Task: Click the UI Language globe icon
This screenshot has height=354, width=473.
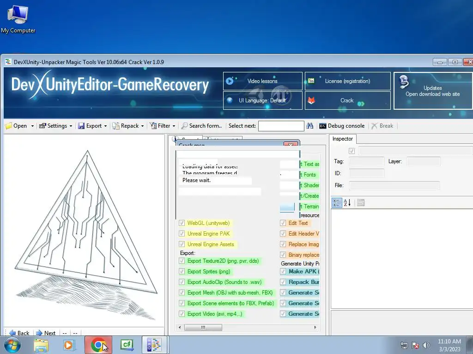Action: click(230, 100)
